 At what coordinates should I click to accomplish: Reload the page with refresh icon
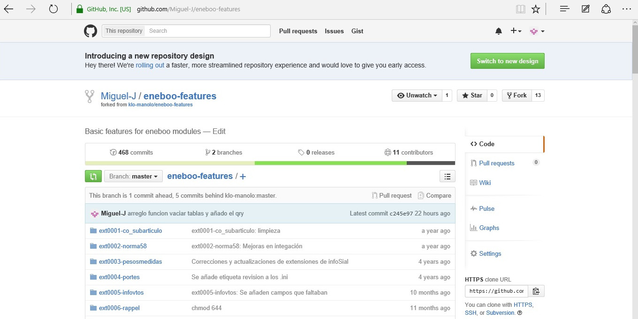53,9
